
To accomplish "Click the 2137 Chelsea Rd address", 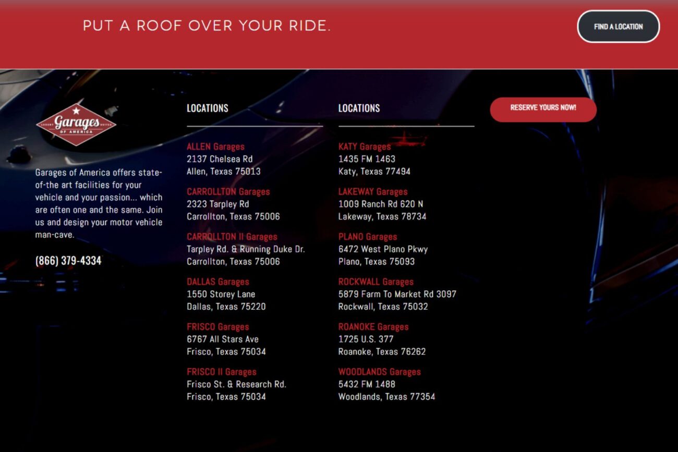I will coord(220,159).
